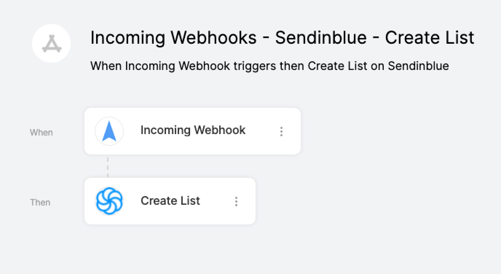
Task: Click the blue arrow Incoming Webhook icon
Action: click(109, 131)
